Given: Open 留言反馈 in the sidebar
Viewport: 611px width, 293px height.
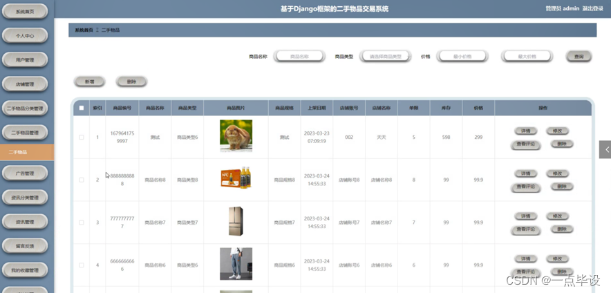Looking at the screenshot, I should [25, 246].
